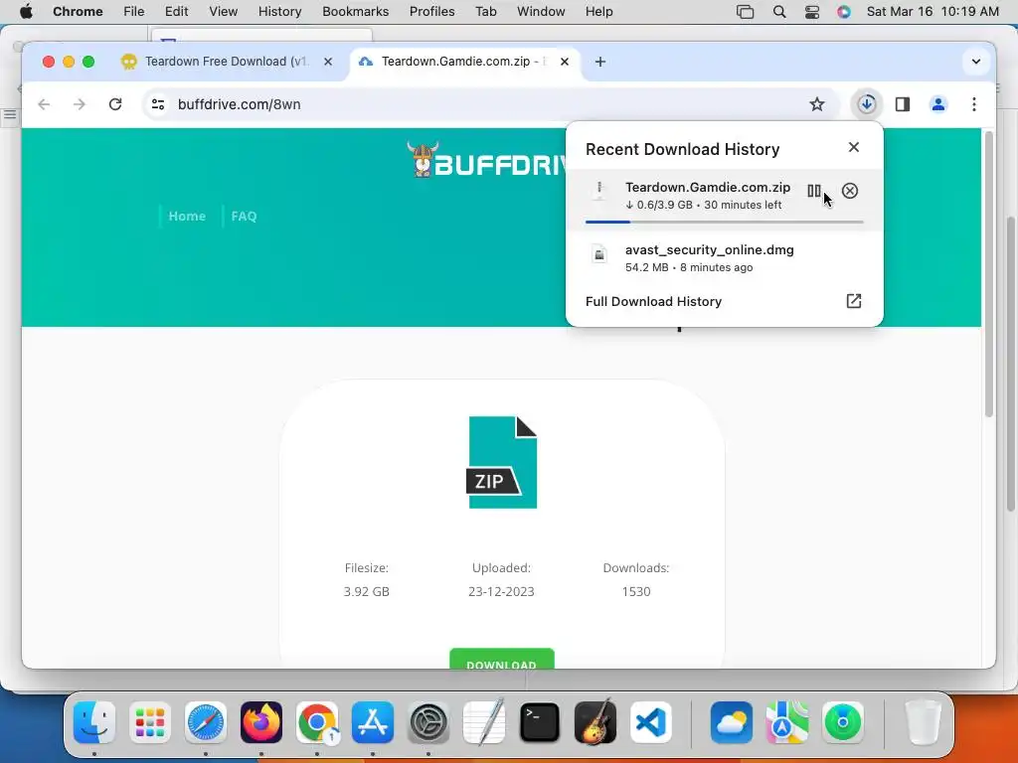Click the Buffdrive logo
1018x763 pixels.
pos(485,160)
